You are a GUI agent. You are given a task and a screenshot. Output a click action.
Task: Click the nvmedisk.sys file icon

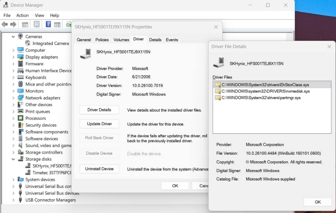(218, 91)
